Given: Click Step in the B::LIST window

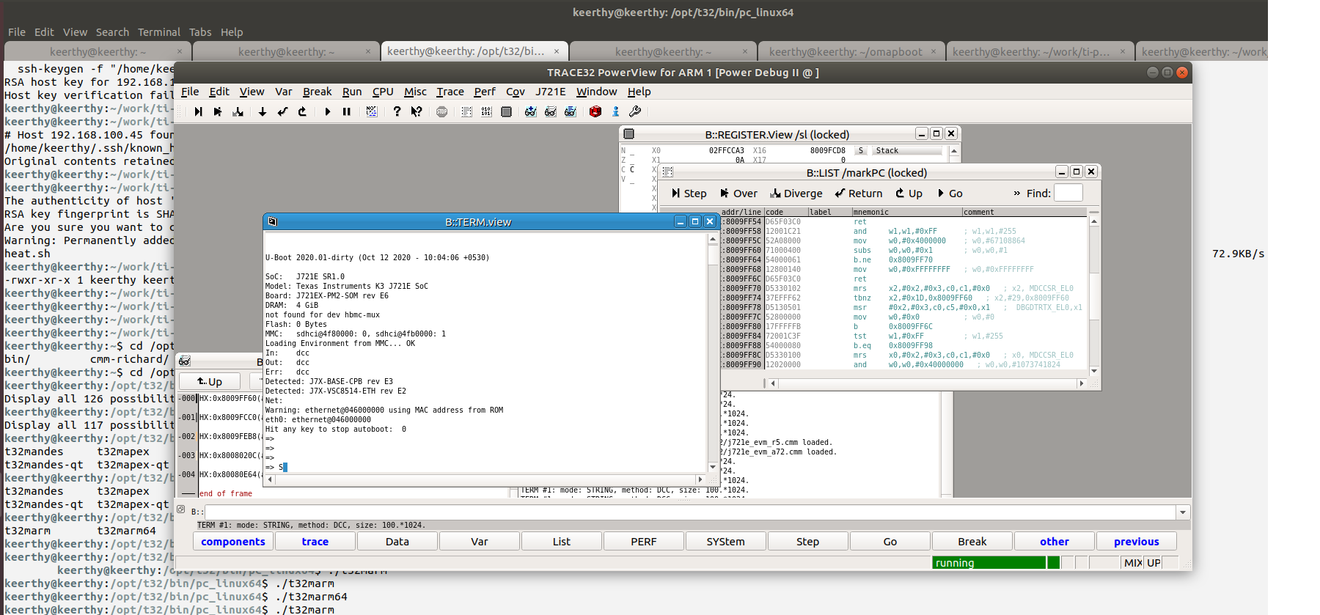Looking at the screenshot, I should [x=689, y=194].
